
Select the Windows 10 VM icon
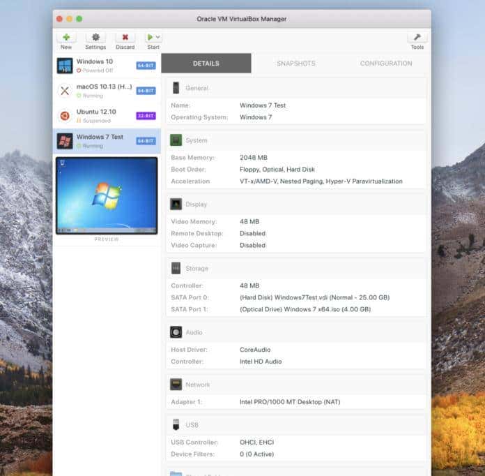tap(65, 66)
